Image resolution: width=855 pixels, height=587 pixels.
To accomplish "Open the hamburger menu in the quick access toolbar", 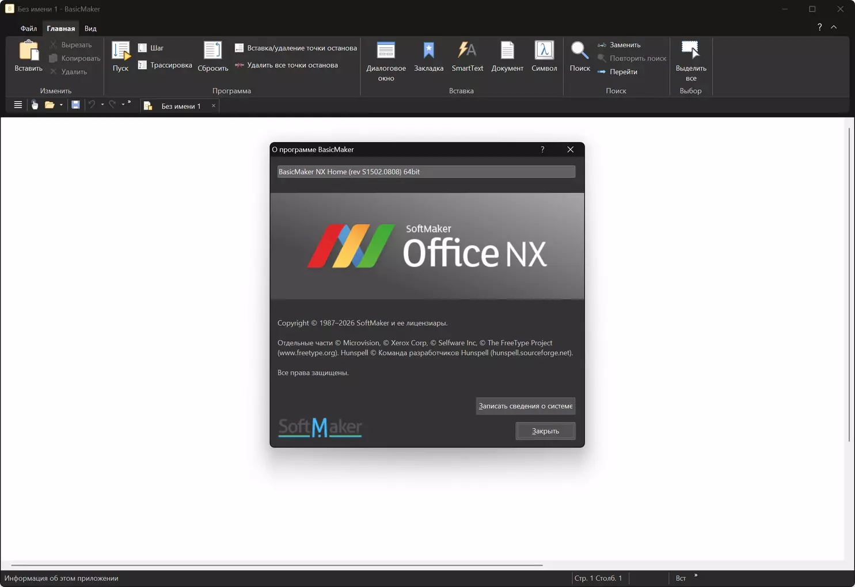I will [18, 105].
